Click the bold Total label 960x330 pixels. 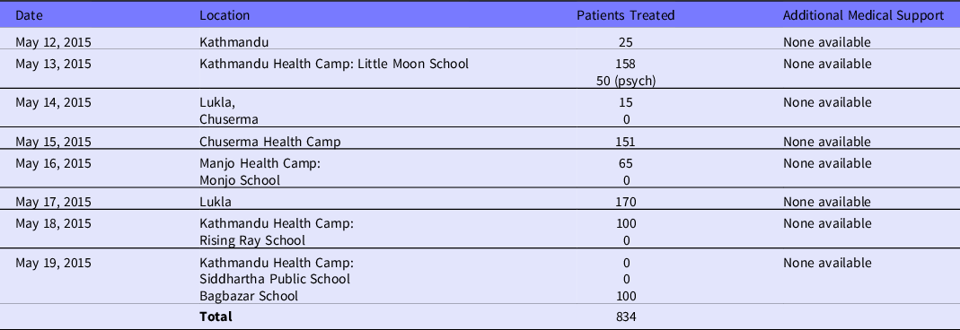(216, 317)
